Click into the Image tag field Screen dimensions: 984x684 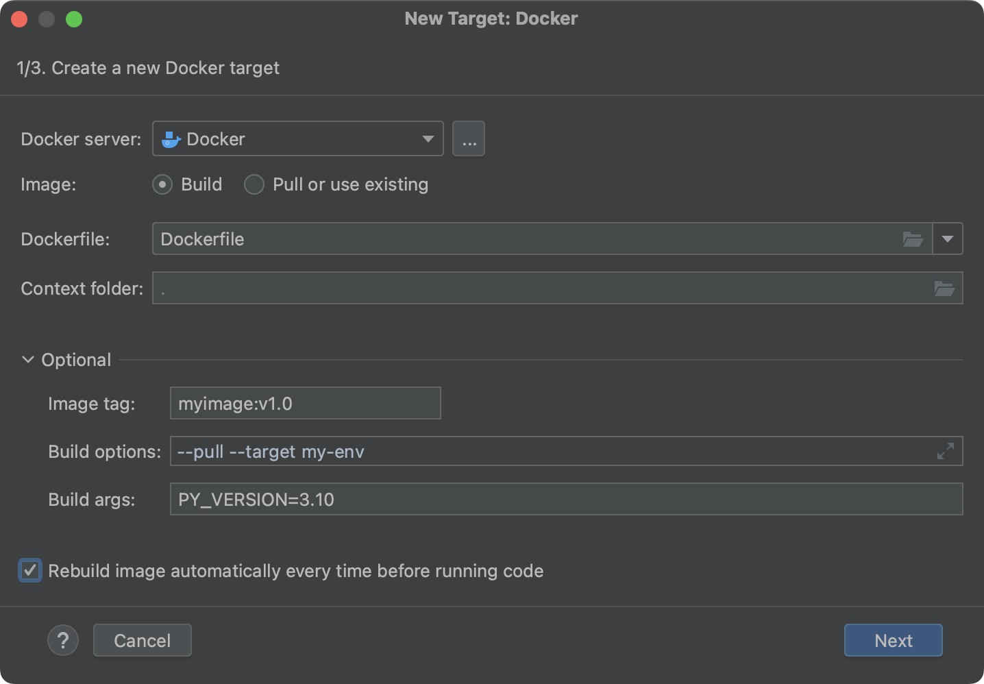[305, 404]
